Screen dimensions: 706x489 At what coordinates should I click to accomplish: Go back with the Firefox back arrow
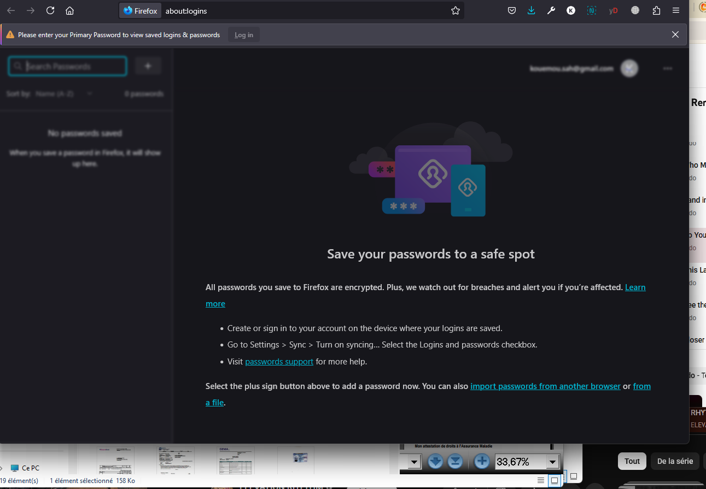click(x=11, y=10)
